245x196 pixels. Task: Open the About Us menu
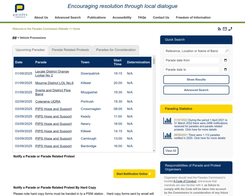(x=41, y=18)
